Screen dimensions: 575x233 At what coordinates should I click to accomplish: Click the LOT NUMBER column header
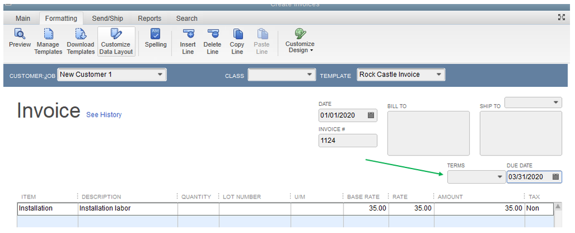coord(242,197)
